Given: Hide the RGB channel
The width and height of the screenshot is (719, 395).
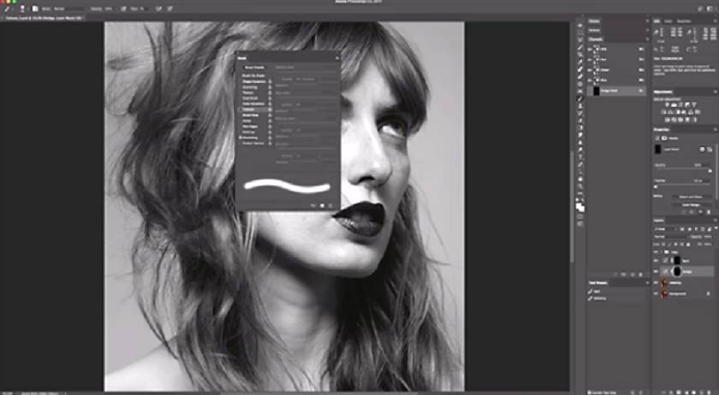Looking at the screenshot, I should click(590, 49).
